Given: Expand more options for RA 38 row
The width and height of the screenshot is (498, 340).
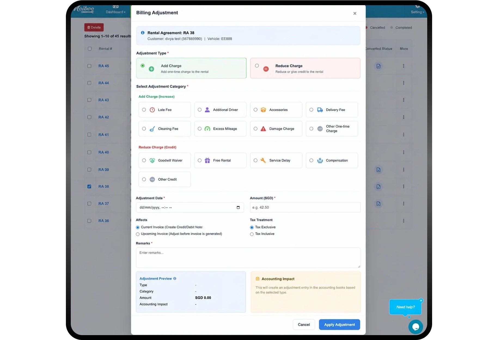Looking at the screenshot, I should [x=404, y=187].
